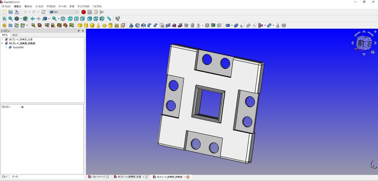378x181 pixels.
Task: Expand the 99.プレート_四角形_丸窓 document node
Action: pyautogui.click(x=2, y=40)
